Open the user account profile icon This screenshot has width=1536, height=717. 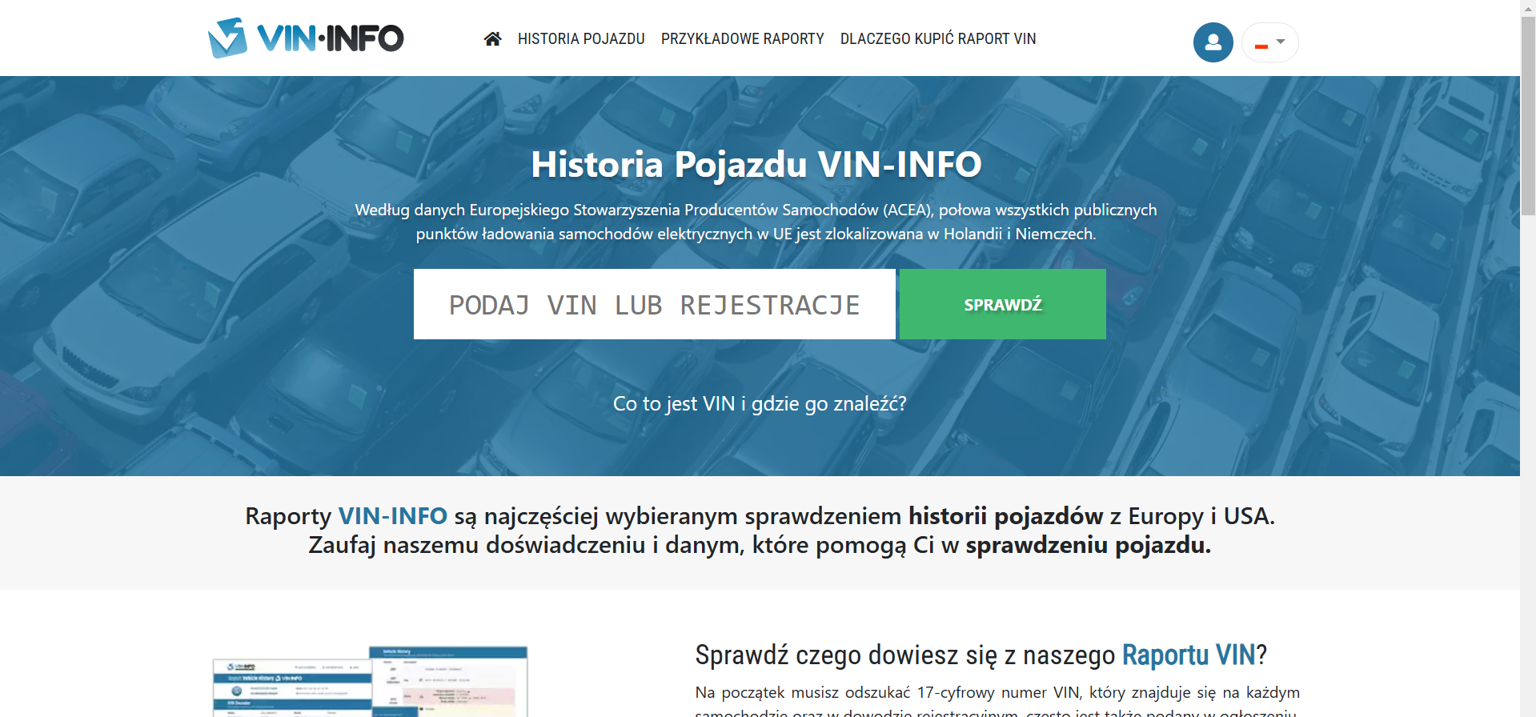coord(1213,42)
